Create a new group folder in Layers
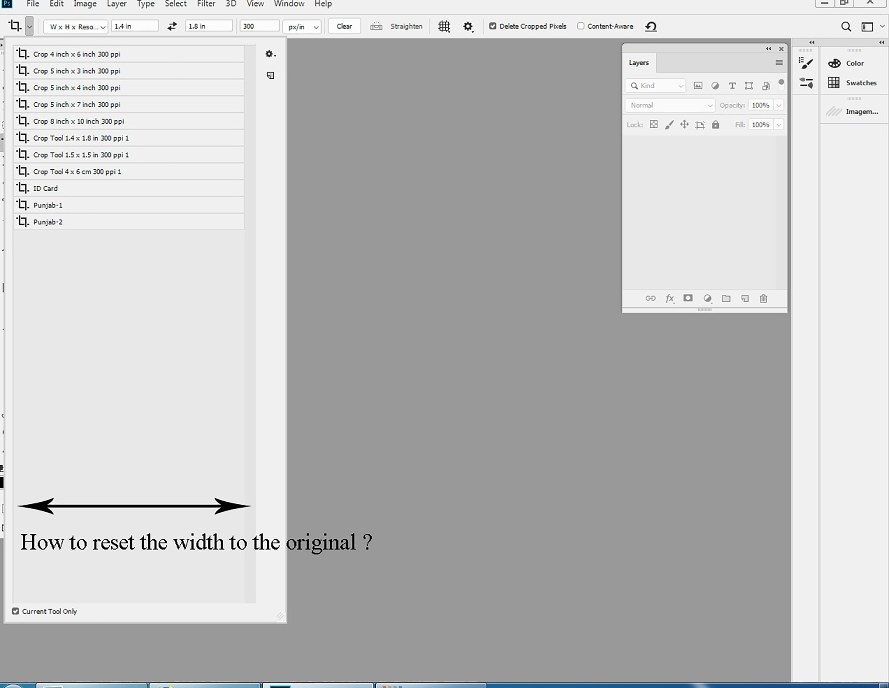This screenshot has height=688, width=889. pos(726,298)
